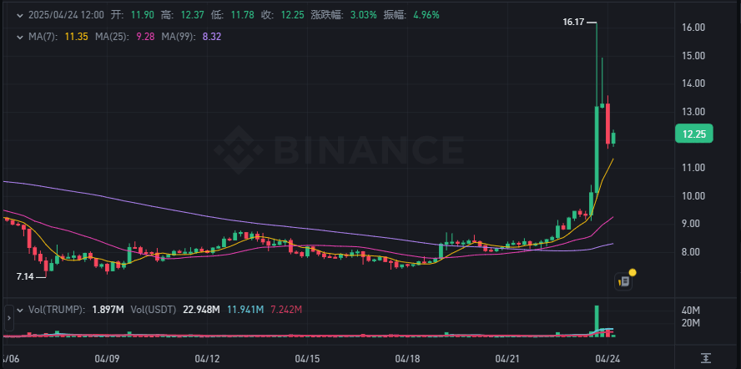Click the 04/18 date on time axis

point(408,358)
